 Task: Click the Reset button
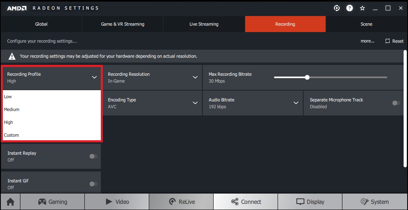[394, 41]
